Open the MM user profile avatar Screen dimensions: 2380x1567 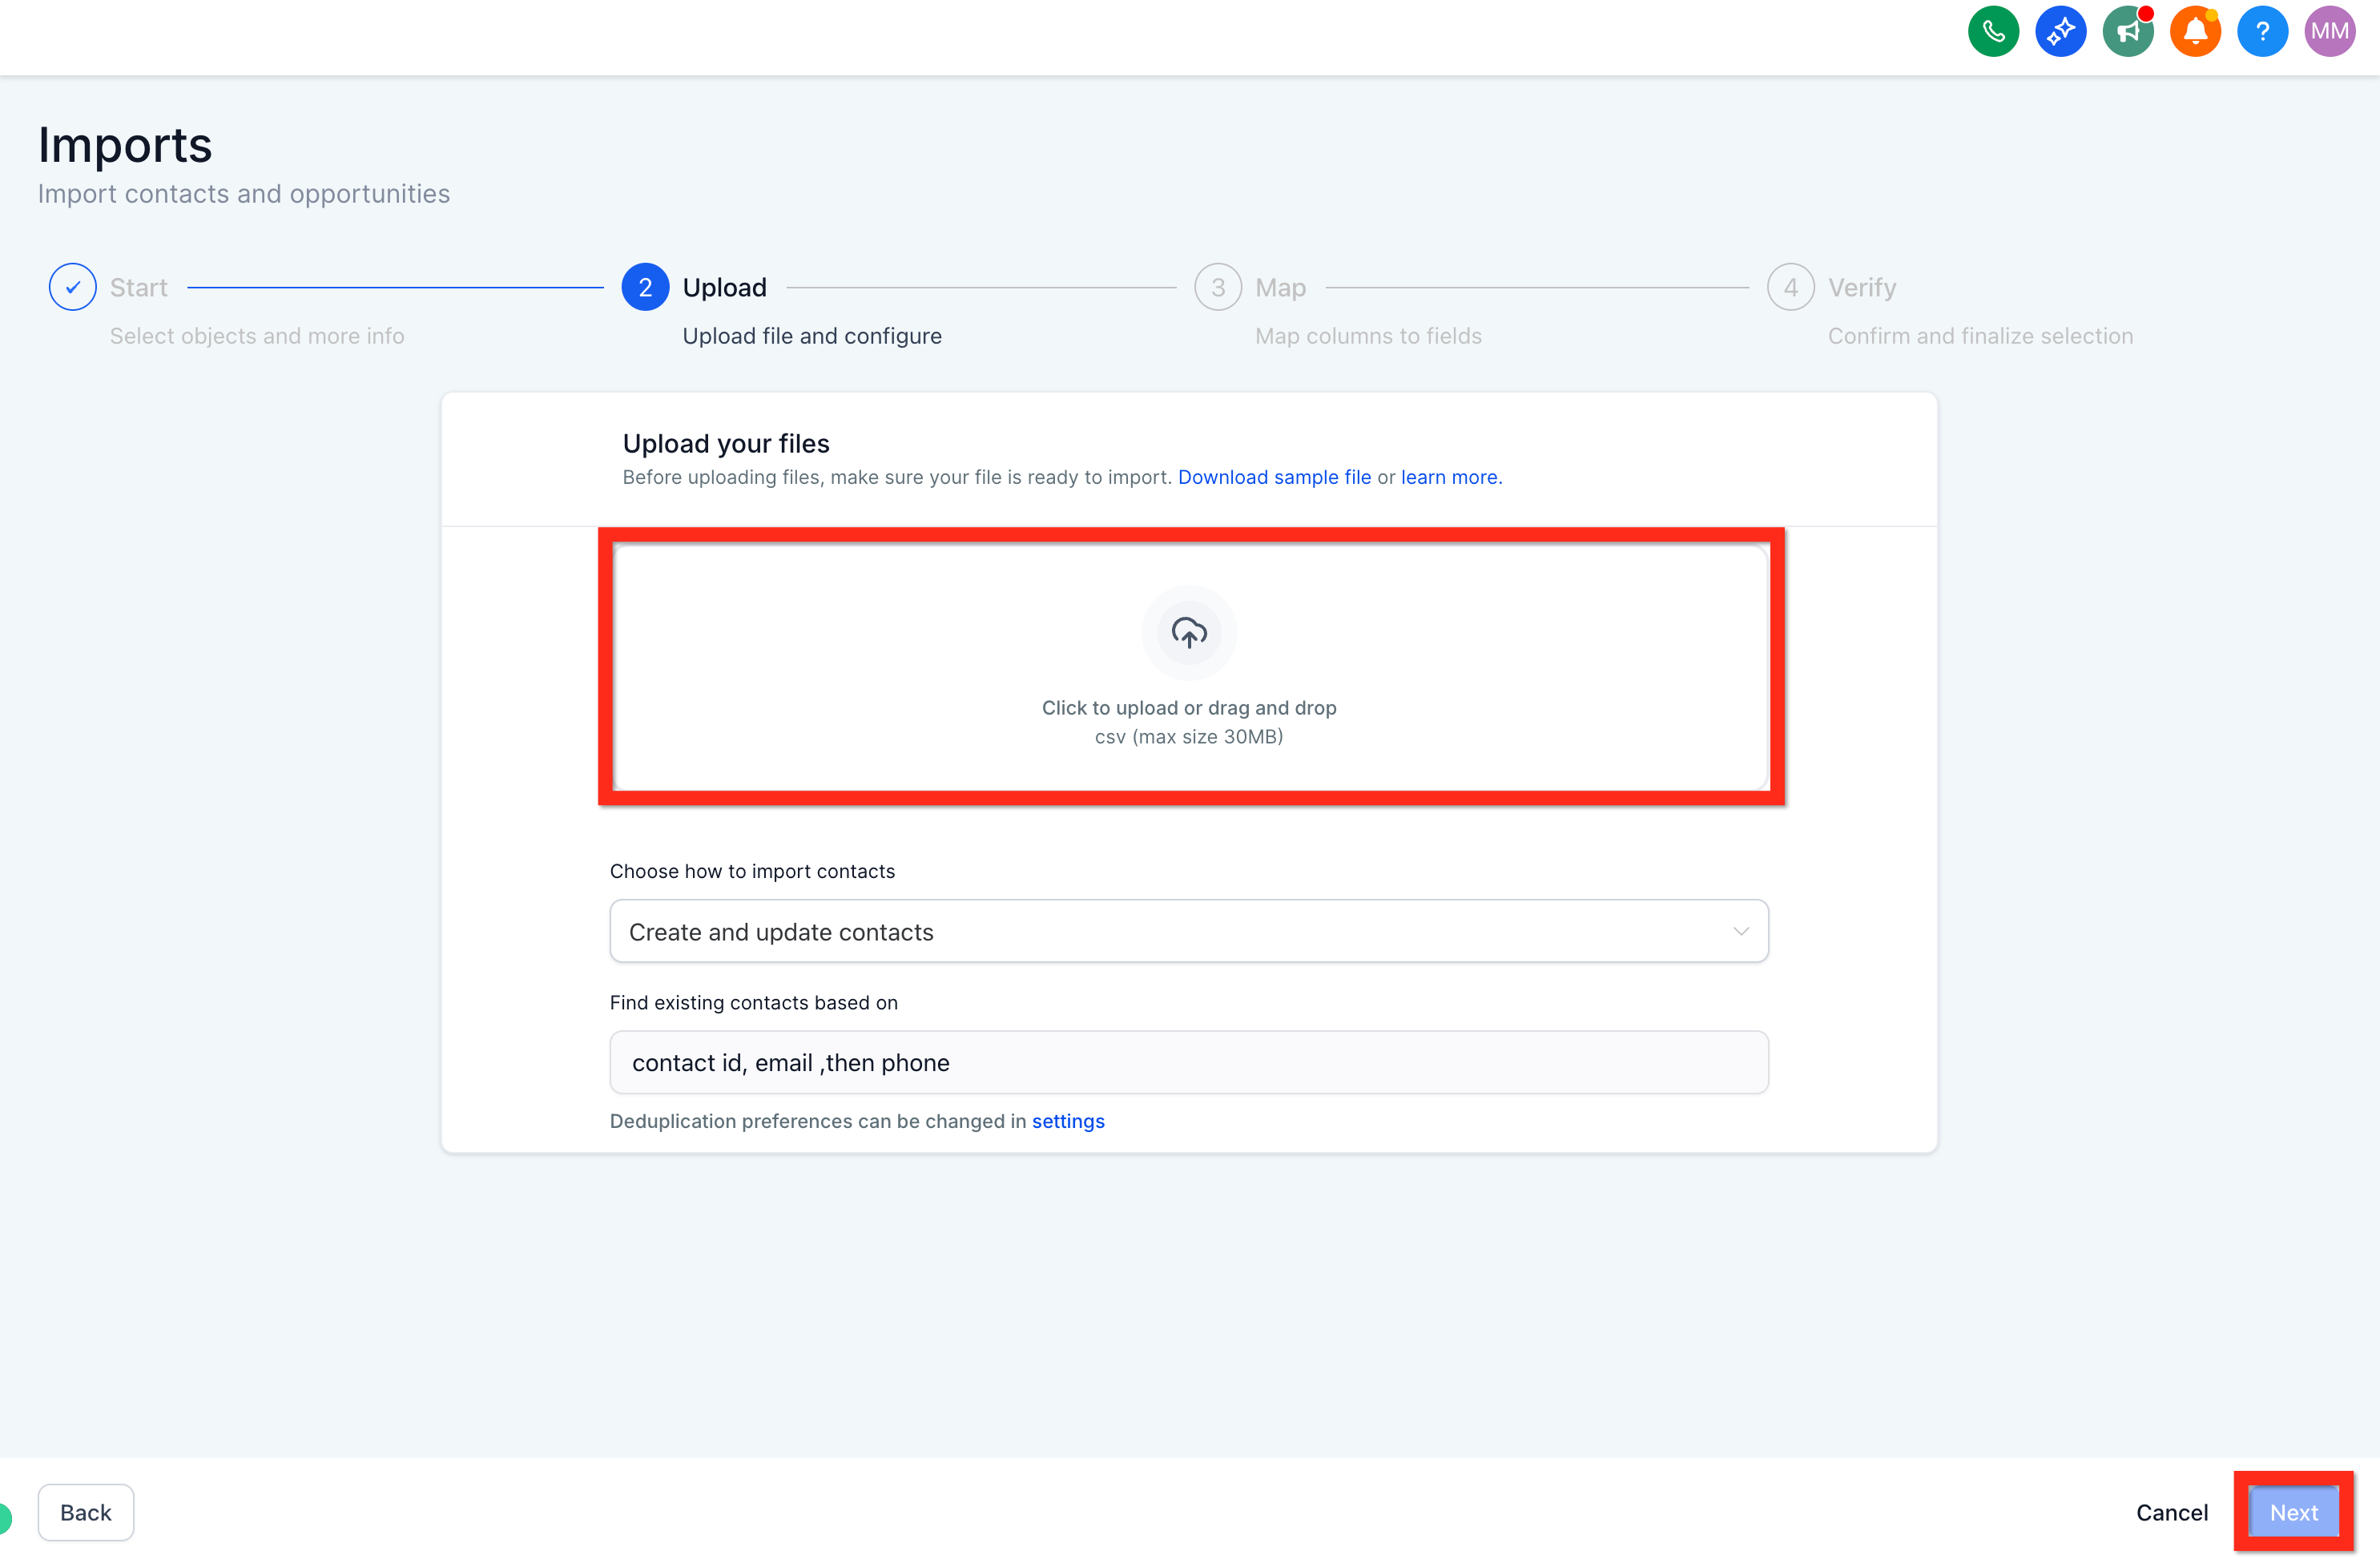click(x=2330, y=31)
